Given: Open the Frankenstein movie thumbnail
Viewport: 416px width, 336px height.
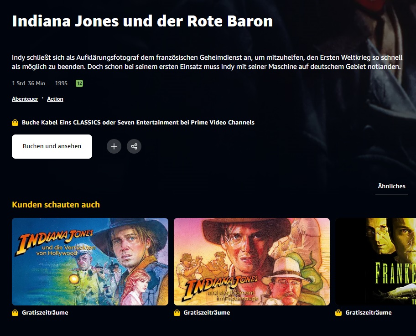Looking at the screenshot, I should point(376,262).
